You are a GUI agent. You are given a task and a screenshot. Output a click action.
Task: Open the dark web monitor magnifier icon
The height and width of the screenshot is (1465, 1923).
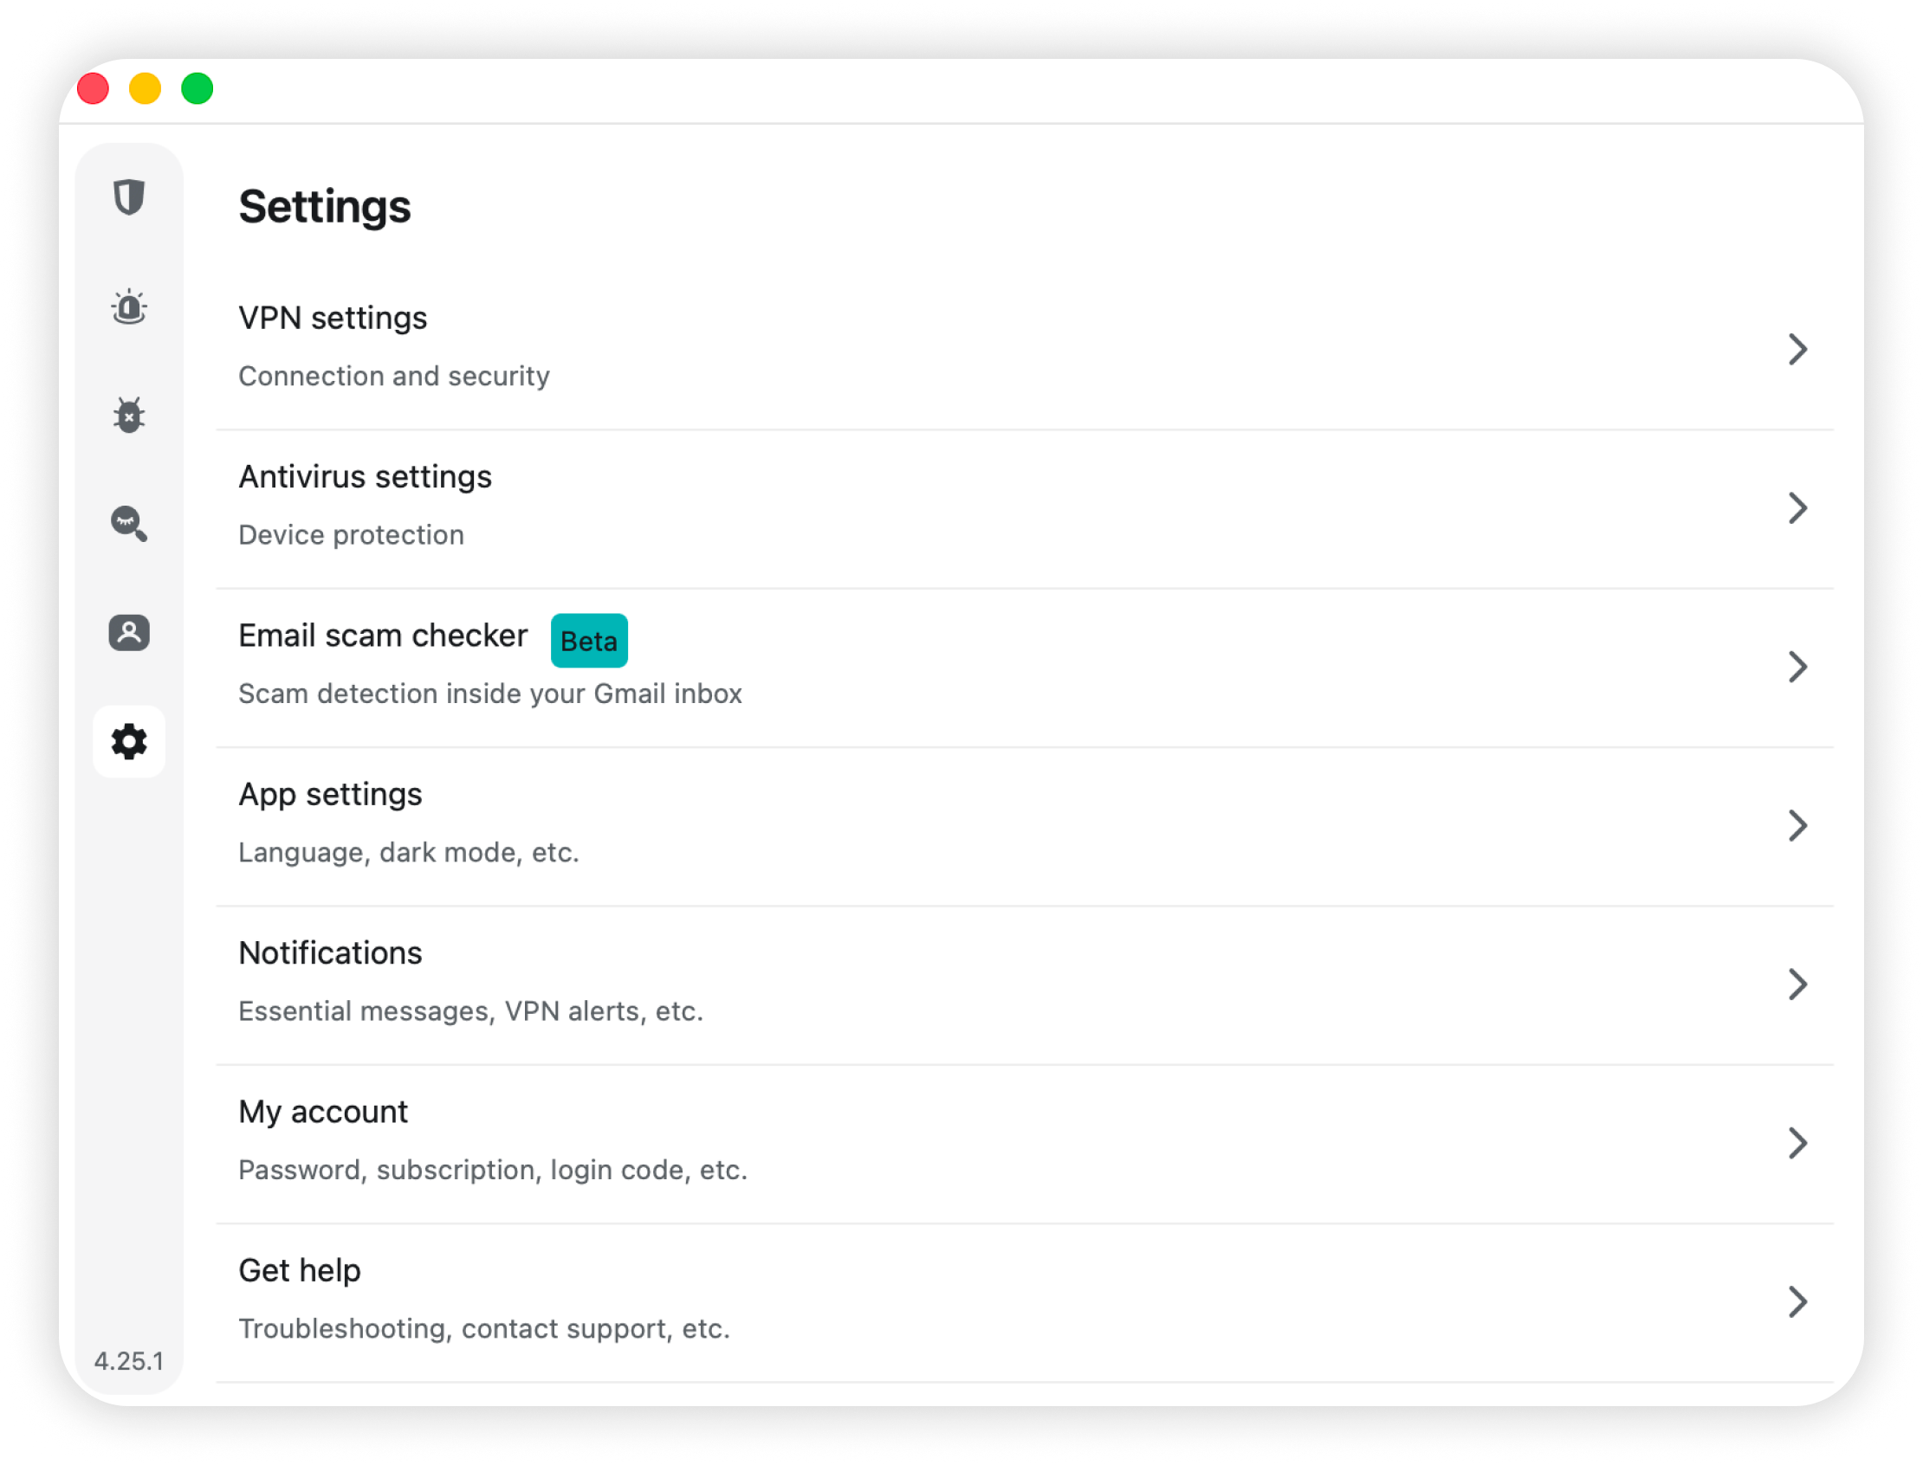[x=129, y=524]
